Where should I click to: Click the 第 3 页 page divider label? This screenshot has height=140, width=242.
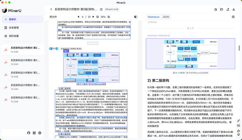pos(190,28)
